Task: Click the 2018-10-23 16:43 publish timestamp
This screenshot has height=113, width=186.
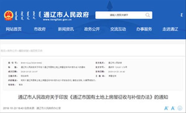Action: (x=13, y=108)
